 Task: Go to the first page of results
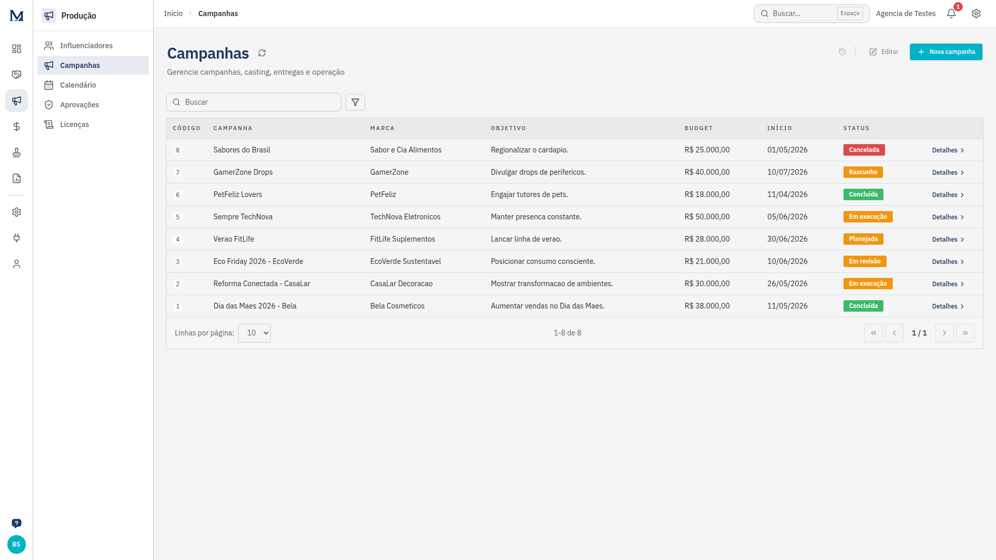click(874, 333)
